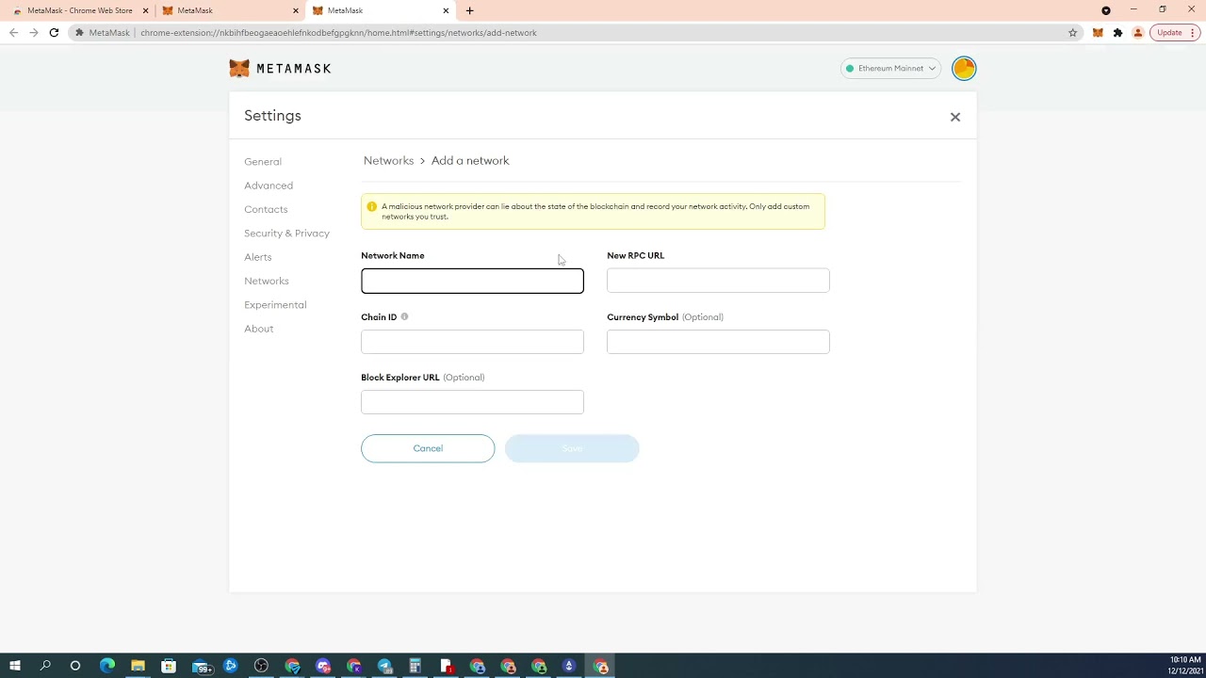Open new browser tab with plus
The width and height of the screenshot is (1206, 678).
[x=469, y=10]
